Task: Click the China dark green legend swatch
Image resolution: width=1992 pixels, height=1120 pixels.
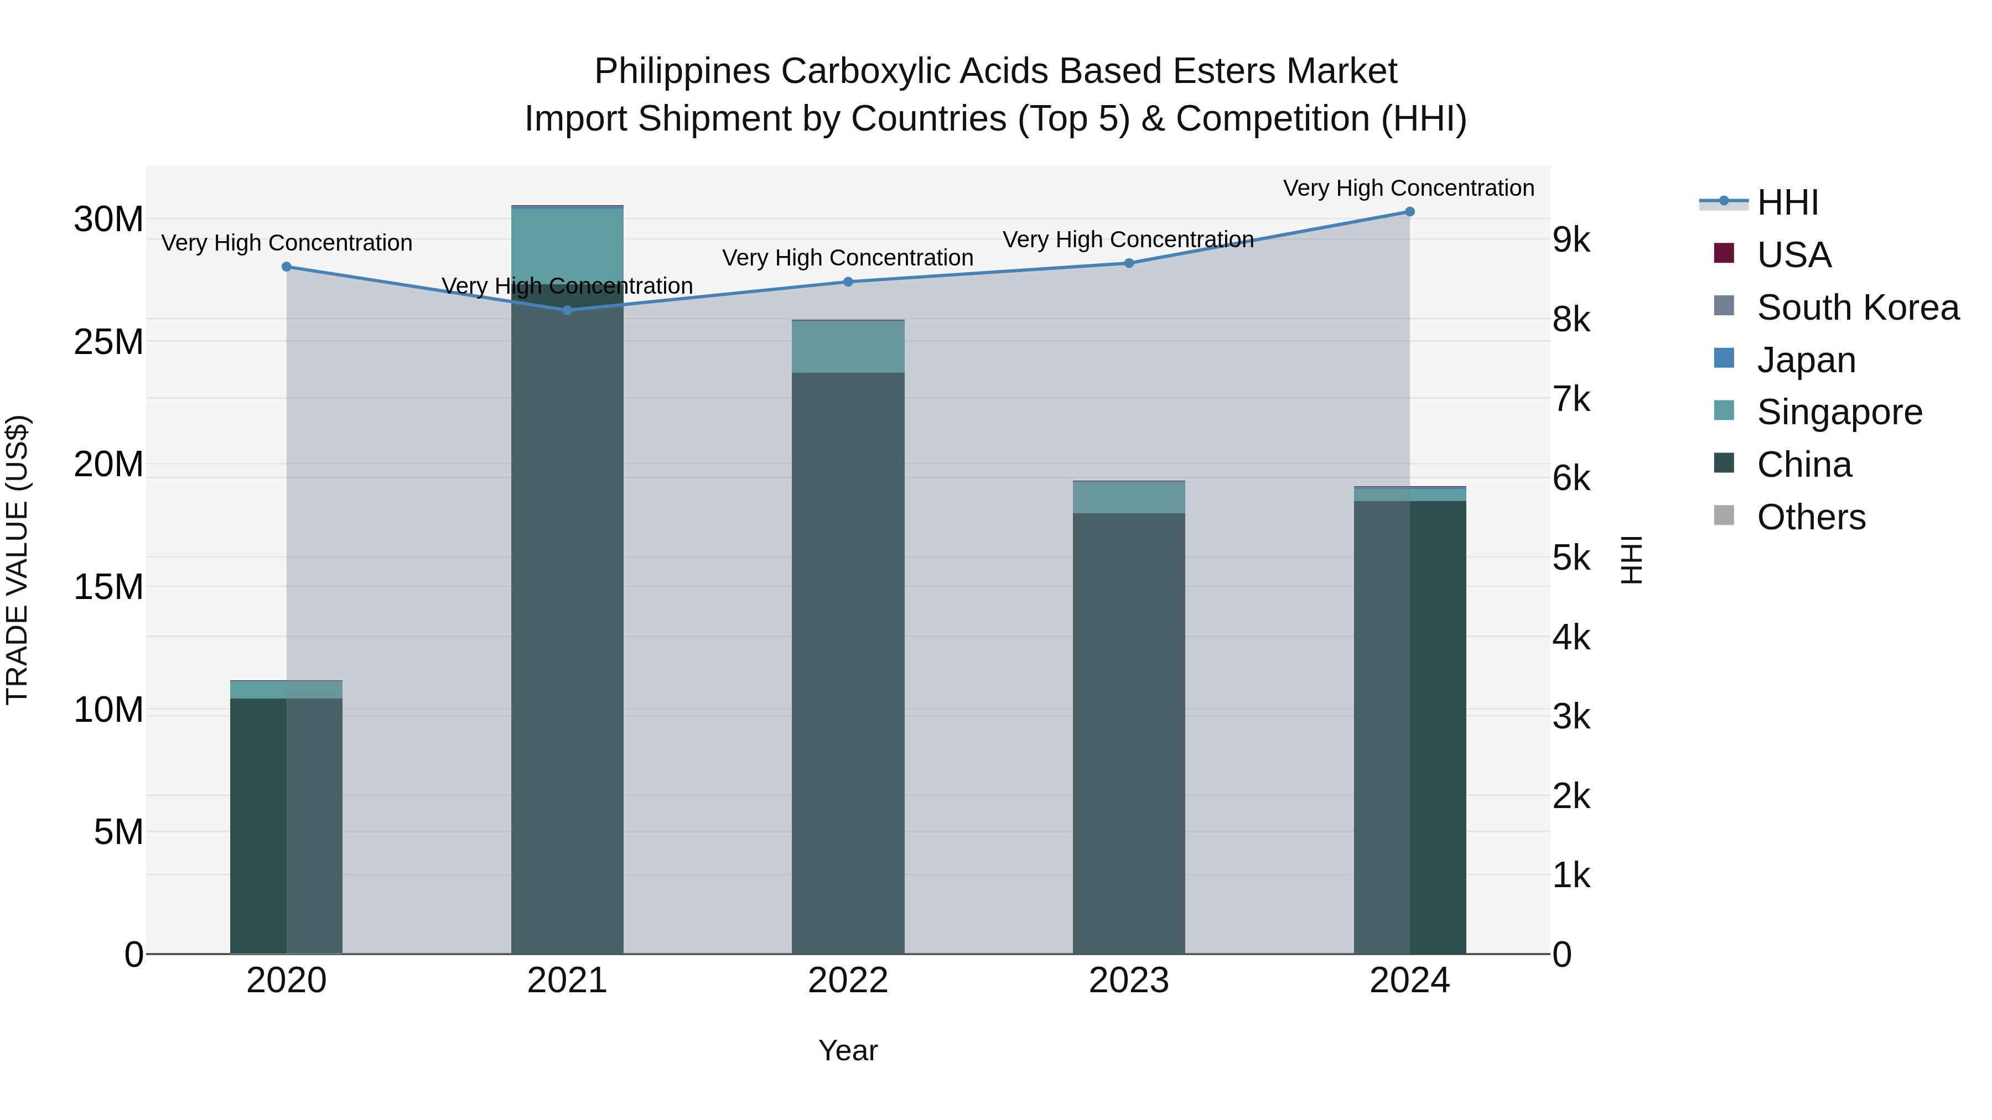Action: 1724,462
